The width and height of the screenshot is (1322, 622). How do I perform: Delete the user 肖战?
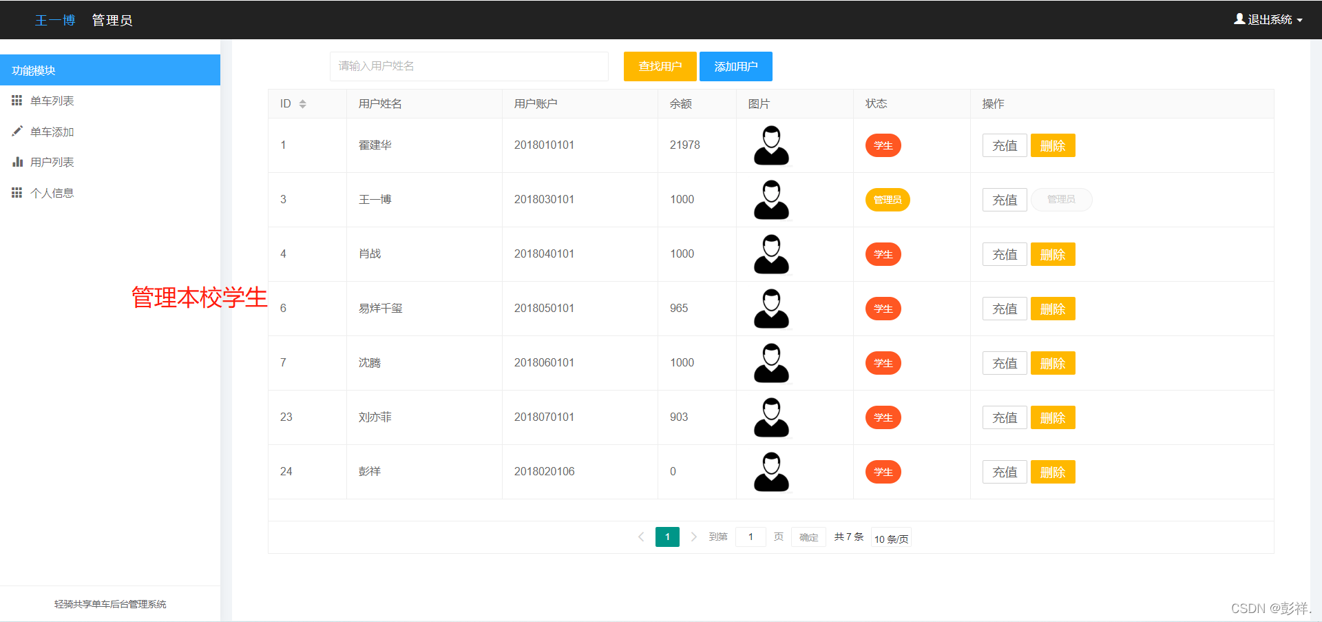click(1053, 254)
